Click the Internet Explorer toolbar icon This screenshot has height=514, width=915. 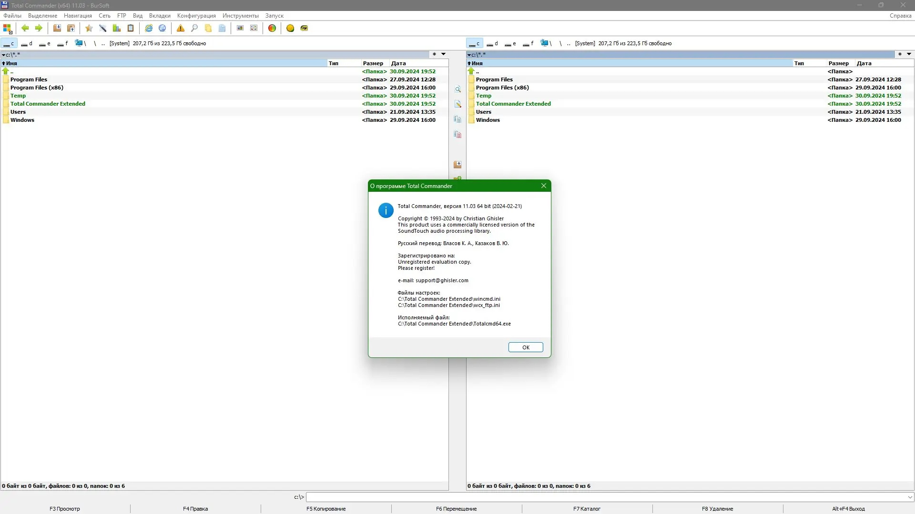[149, 28]
